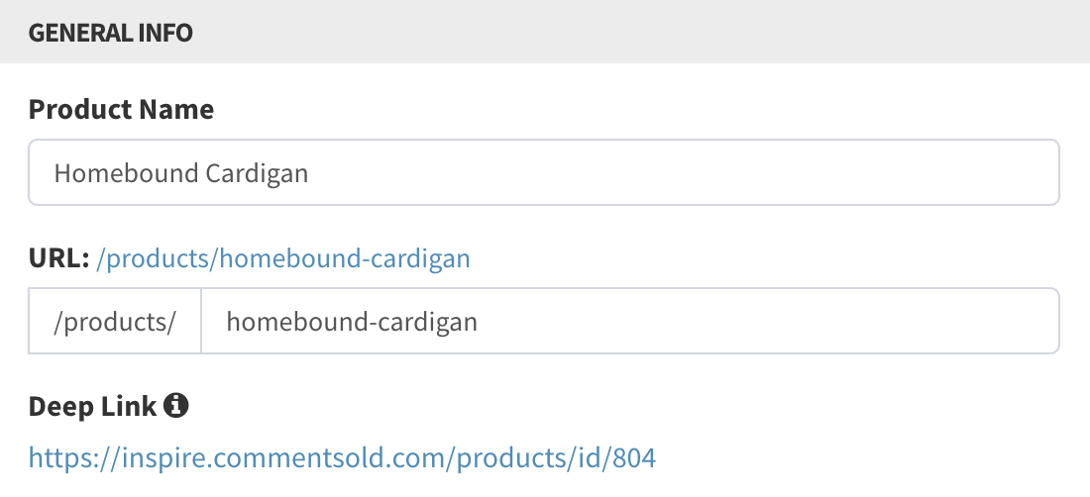Place cursor on word Cardigan in Product Name

coord(247,173)
